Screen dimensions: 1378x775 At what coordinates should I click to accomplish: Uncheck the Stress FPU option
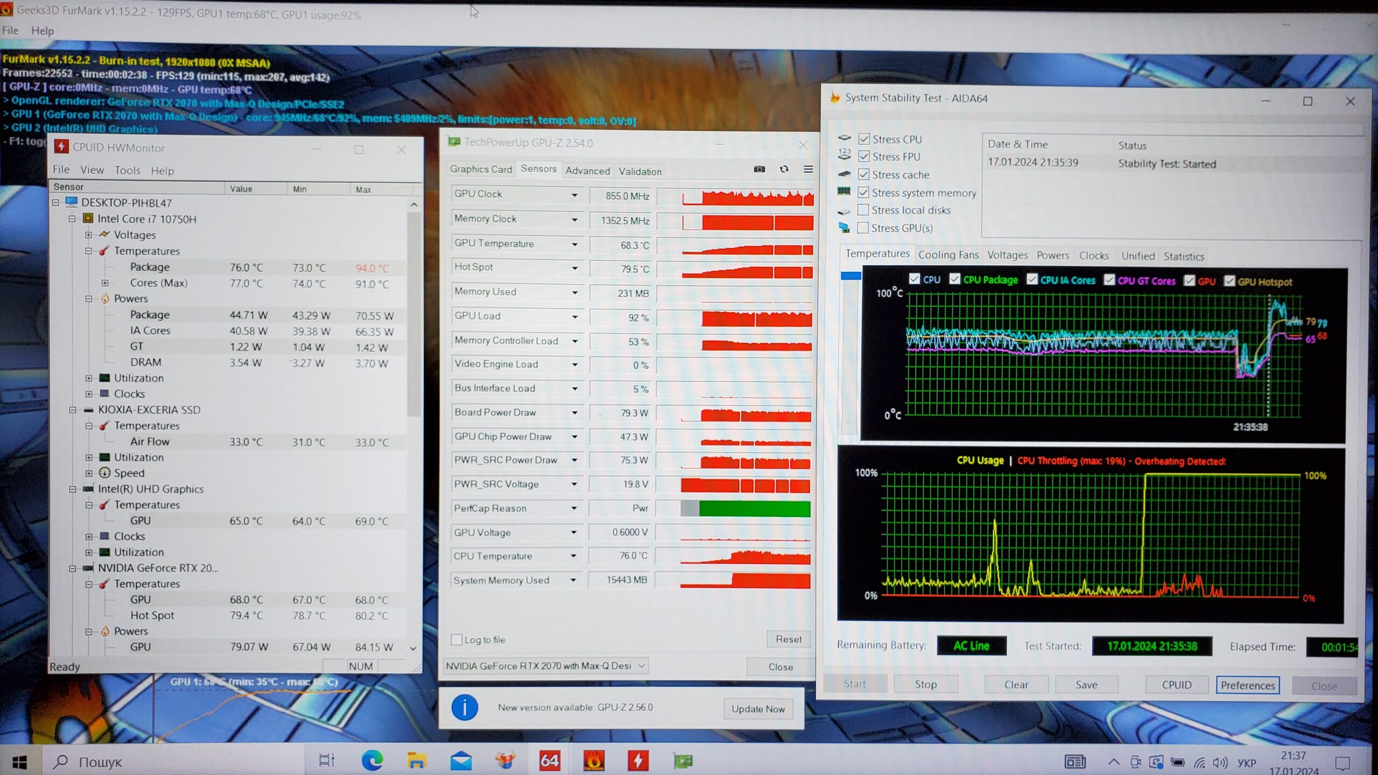(864, 156)
